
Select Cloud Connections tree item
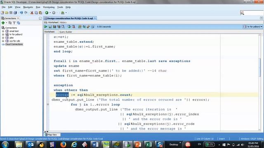14,44
